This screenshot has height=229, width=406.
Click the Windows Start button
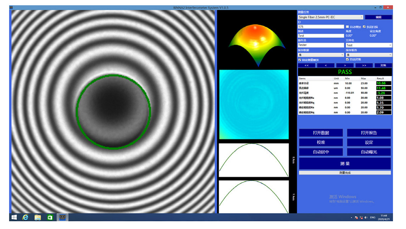(14, 218)
